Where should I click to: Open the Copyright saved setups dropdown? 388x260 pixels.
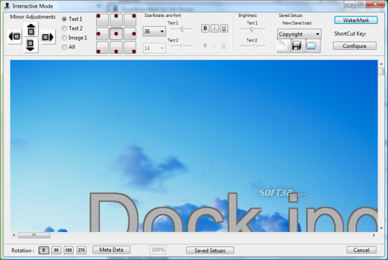click(x=299, y=34)
